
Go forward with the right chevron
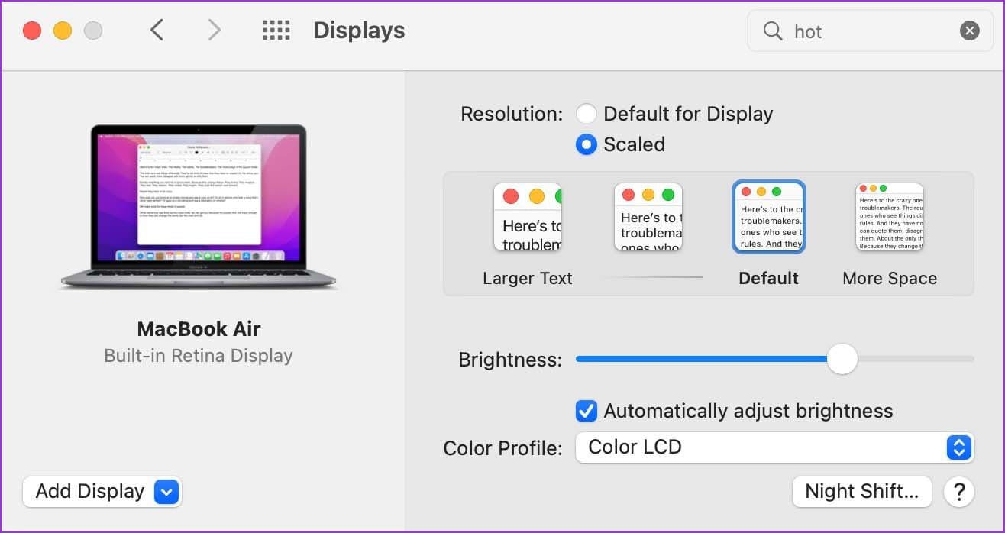point(215,31)
